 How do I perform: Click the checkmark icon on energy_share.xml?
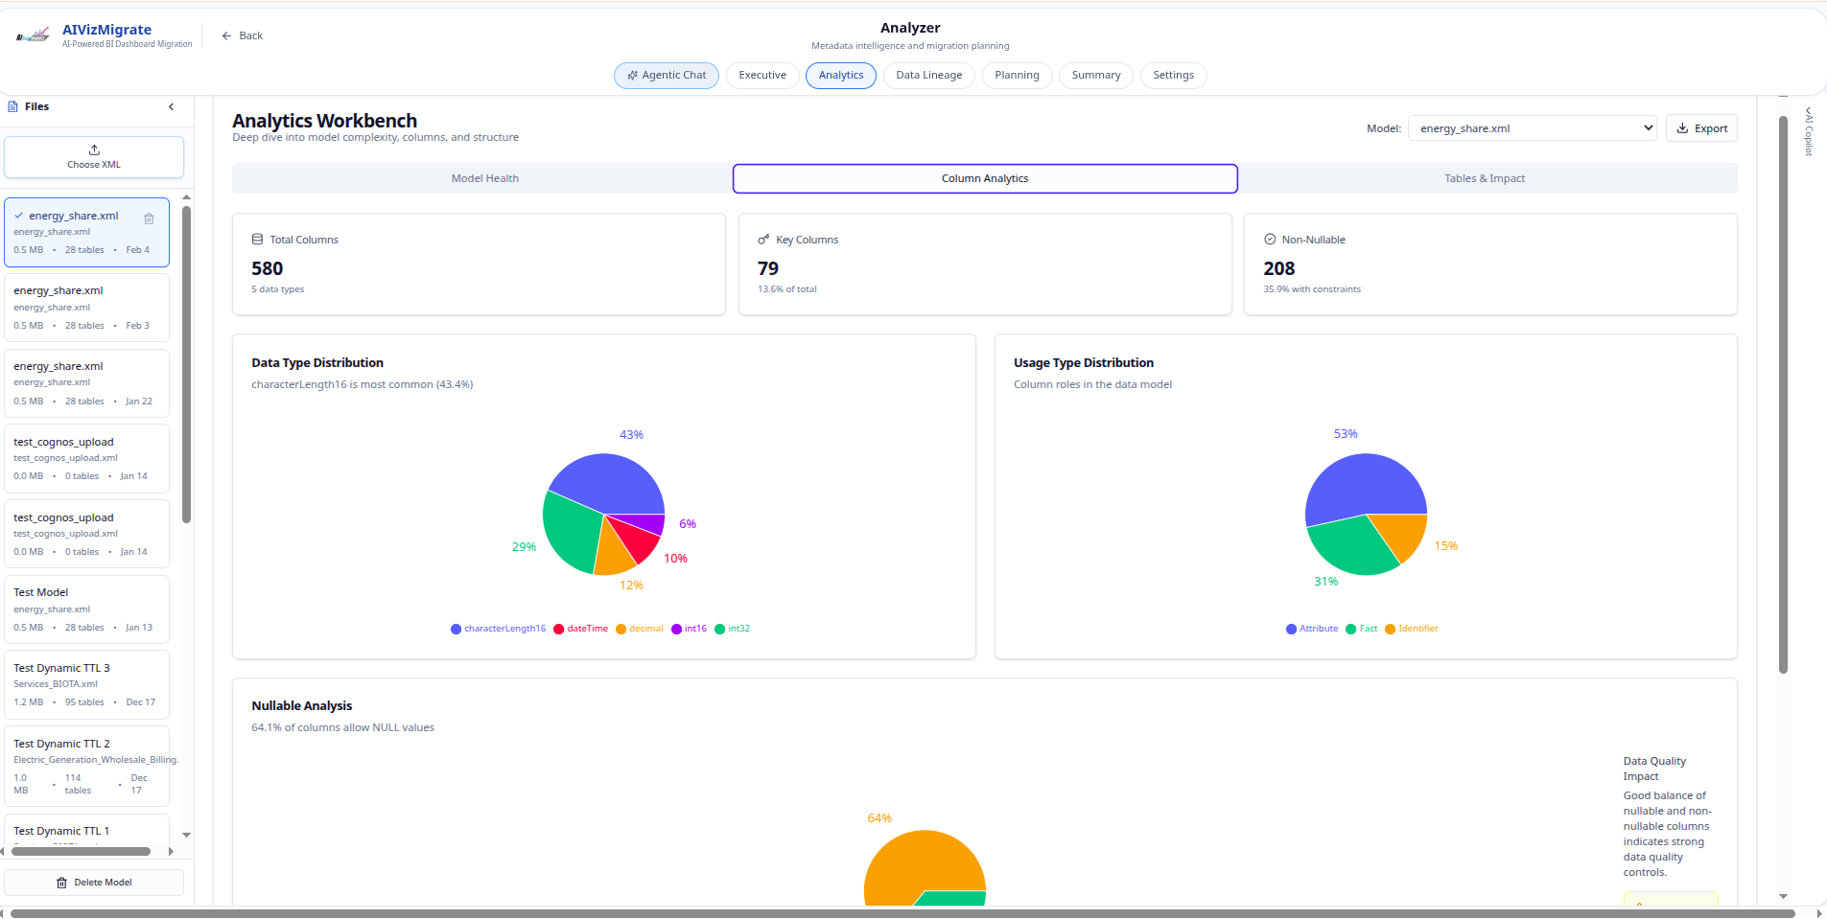19,216
